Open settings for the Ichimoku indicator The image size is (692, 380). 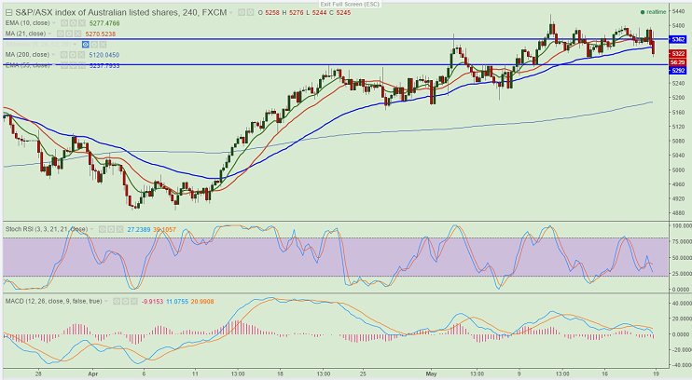[94, 44]
